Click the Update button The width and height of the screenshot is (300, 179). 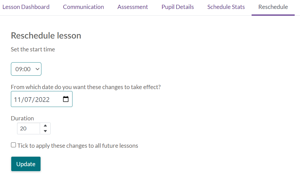26,164
